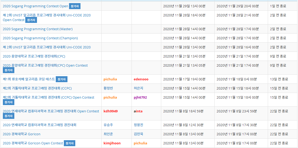Screen dimensions: 298x148
Task: Select start time 2020년 11월 17일 19시 00분
Action: click(x=184, y=79)
